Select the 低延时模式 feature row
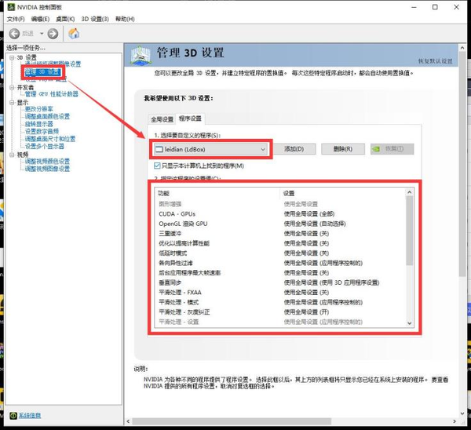The height and width of the screenshot is (430, 471). pos(280,253)
